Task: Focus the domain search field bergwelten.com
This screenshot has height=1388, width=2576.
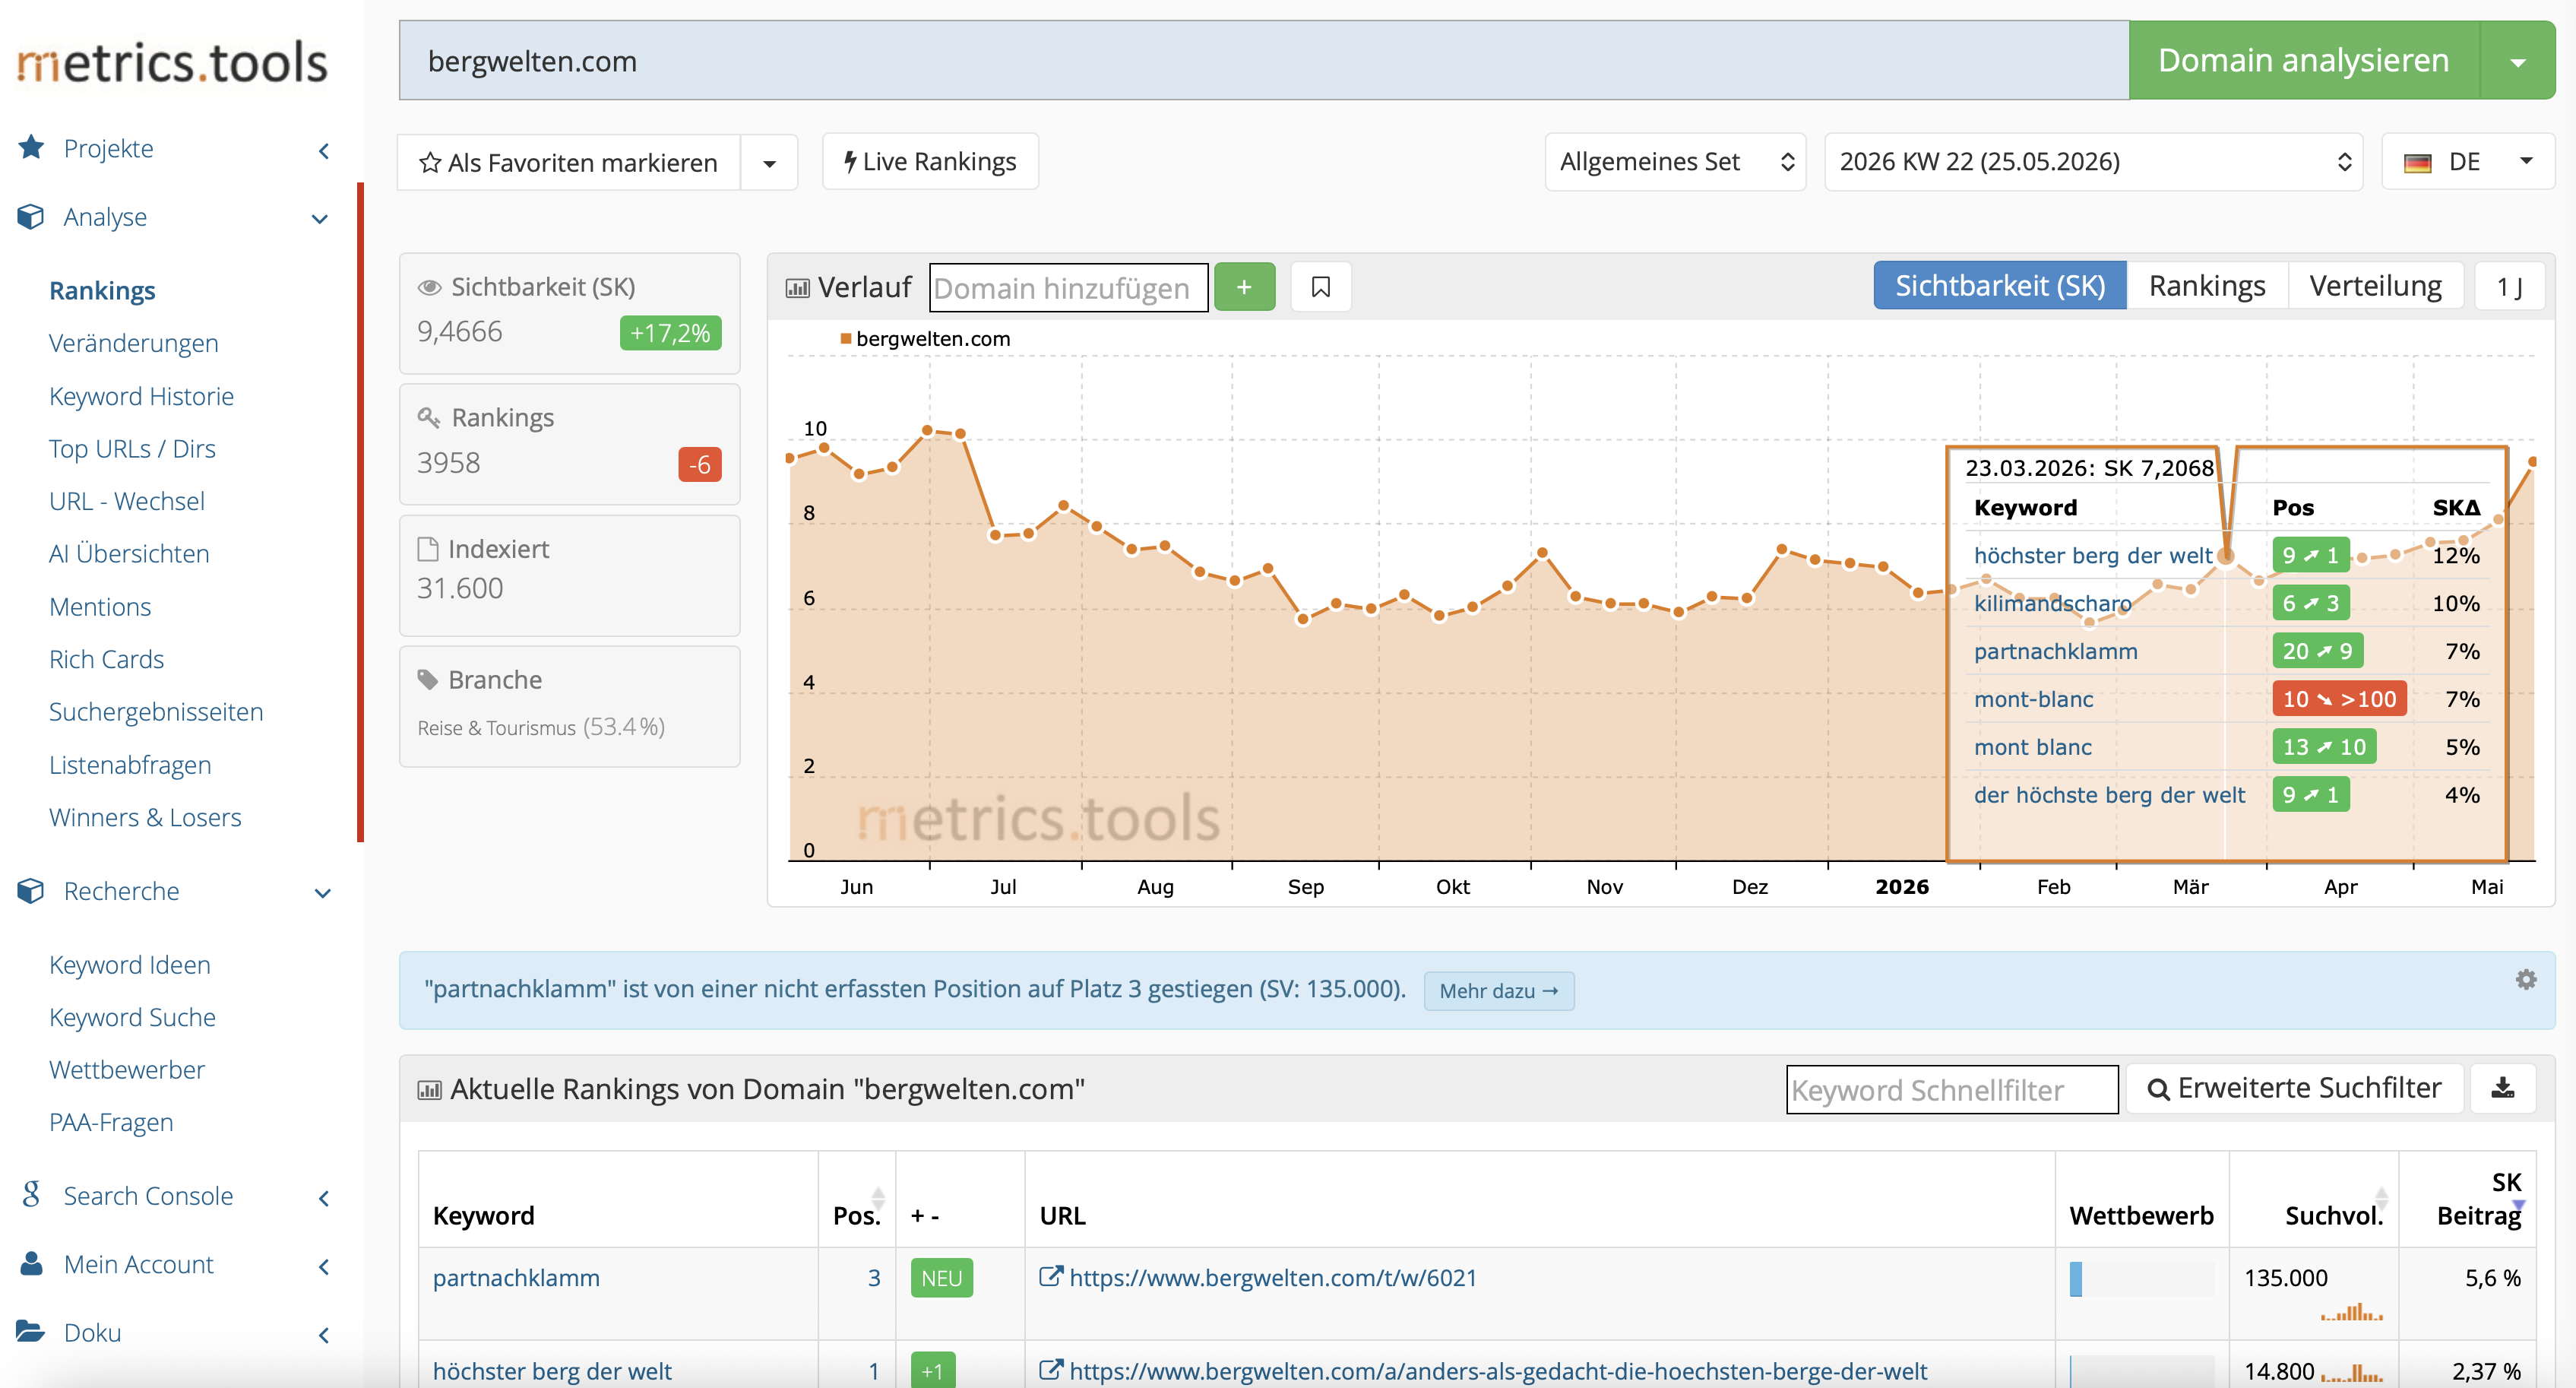Action: click(1264, 61)
